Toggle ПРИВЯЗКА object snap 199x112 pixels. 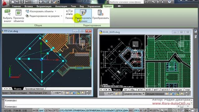click(x=79, y=110)
